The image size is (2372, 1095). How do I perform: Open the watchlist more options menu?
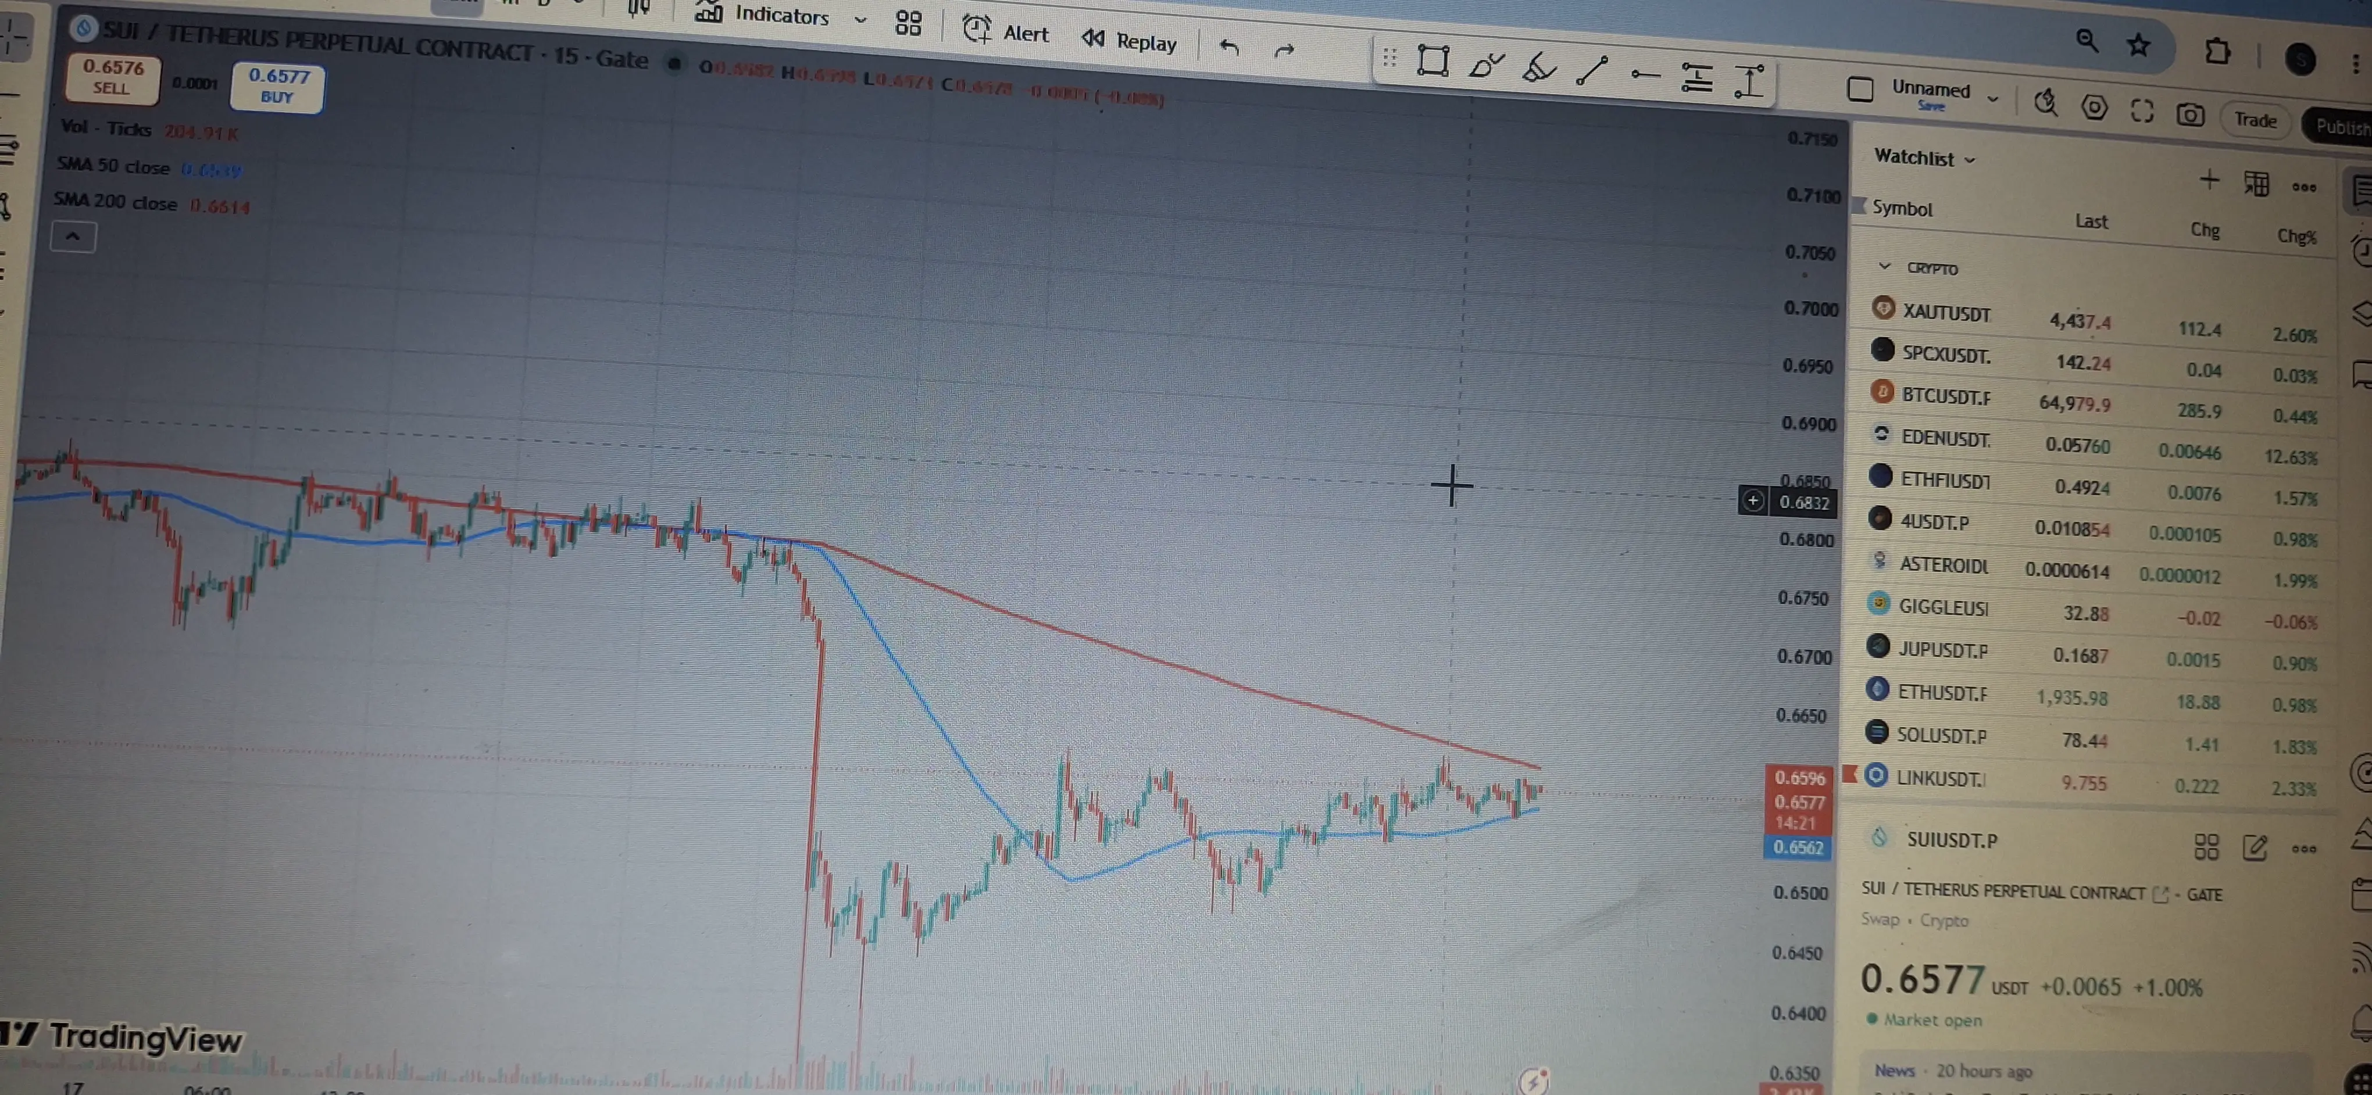[2304, 187]
